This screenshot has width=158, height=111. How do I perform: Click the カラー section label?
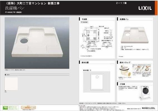(8, 75)
